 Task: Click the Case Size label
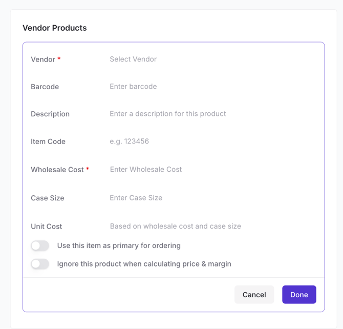[48, 198]
